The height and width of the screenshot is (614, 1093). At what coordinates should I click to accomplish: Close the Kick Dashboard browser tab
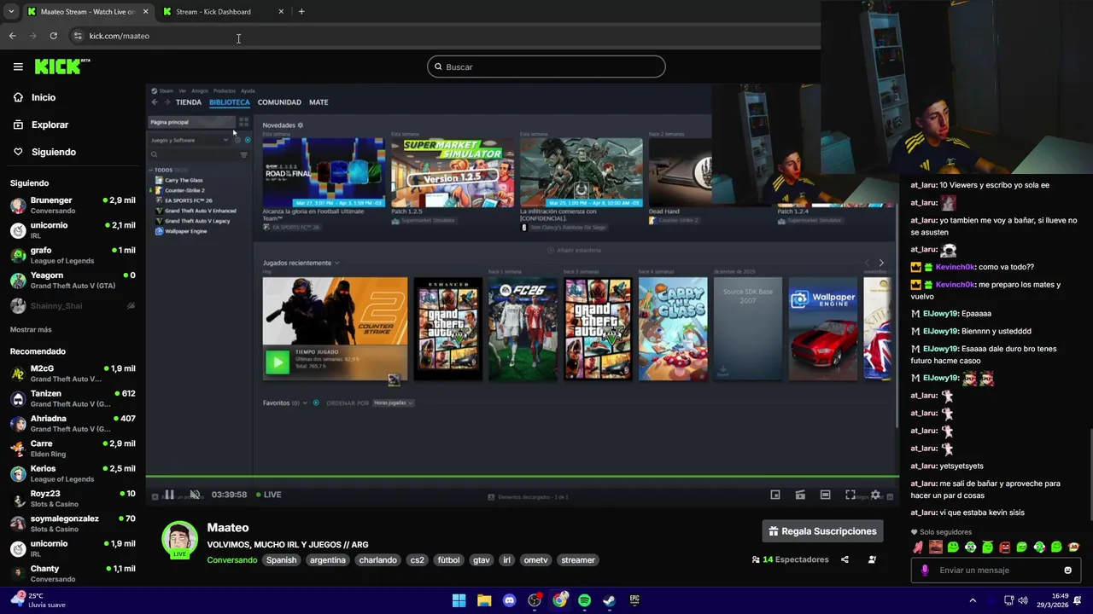(x=281, y=11)
